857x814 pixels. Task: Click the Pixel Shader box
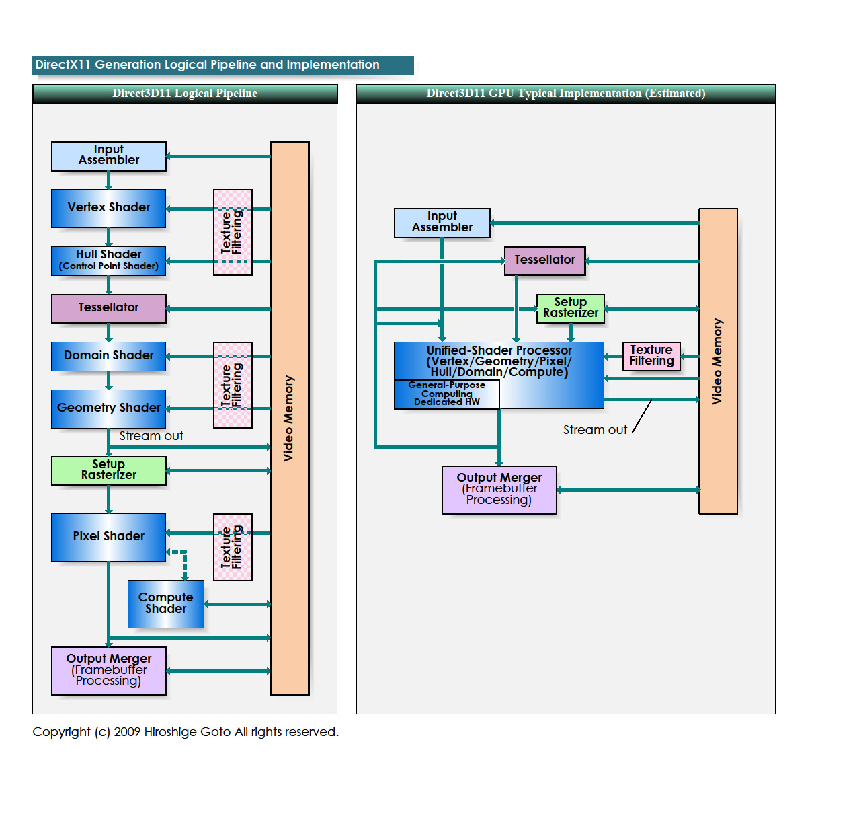109,537
